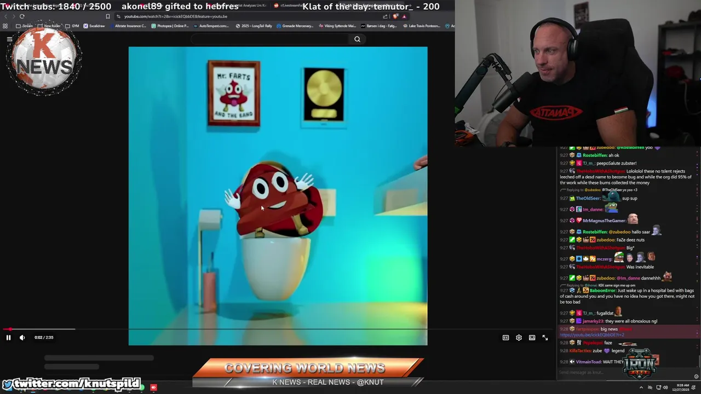
Task: Open the Allstate Insurance bookmark
Action: pos(129,26)
